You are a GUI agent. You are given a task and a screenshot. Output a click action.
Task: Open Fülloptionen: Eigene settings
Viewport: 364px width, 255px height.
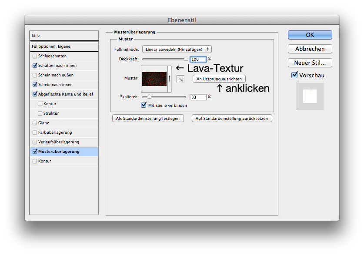64,46
